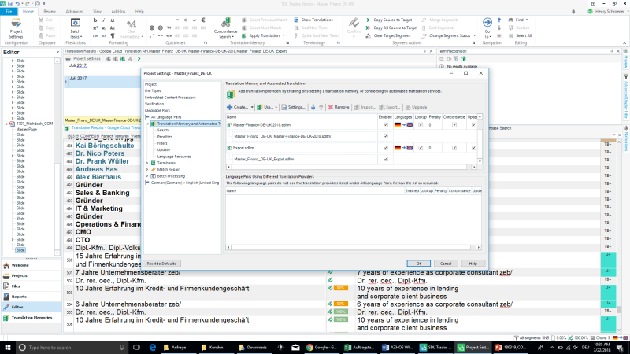Switch to the View ribbon tab

(x=97, y=12)
